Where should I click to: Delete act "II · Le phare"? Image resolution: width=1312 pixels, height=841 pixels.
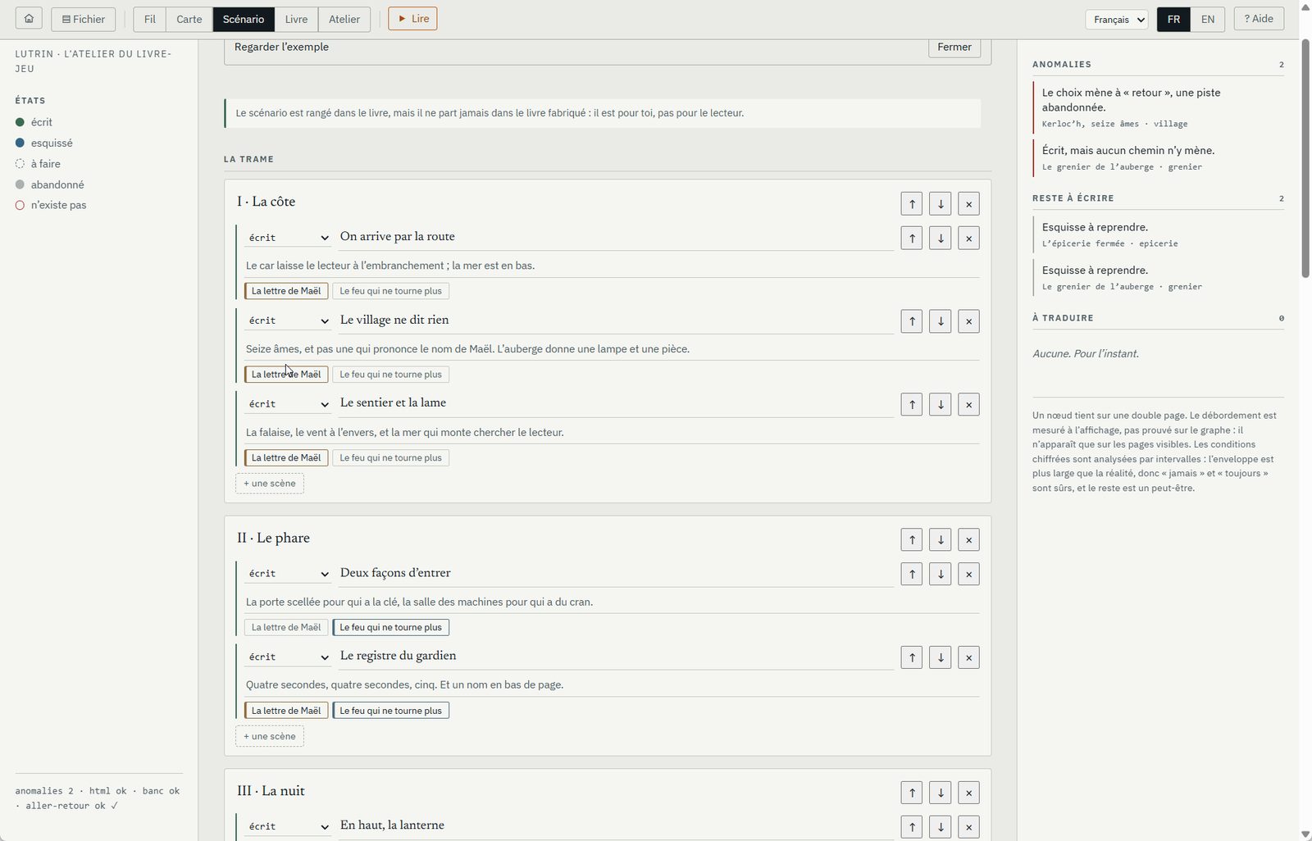click(968, 540)
